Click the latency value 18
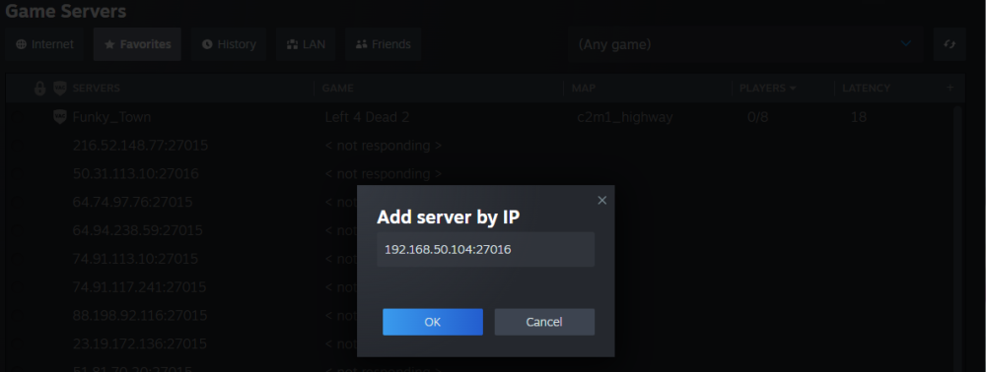 point(859,117)
